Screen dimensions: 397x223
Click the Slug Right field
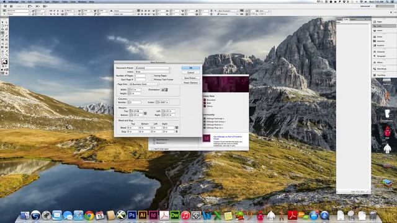point(168,132)
